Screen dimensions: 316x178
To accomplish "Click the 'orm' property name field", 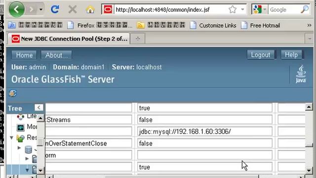I will [x=88, y=155].
